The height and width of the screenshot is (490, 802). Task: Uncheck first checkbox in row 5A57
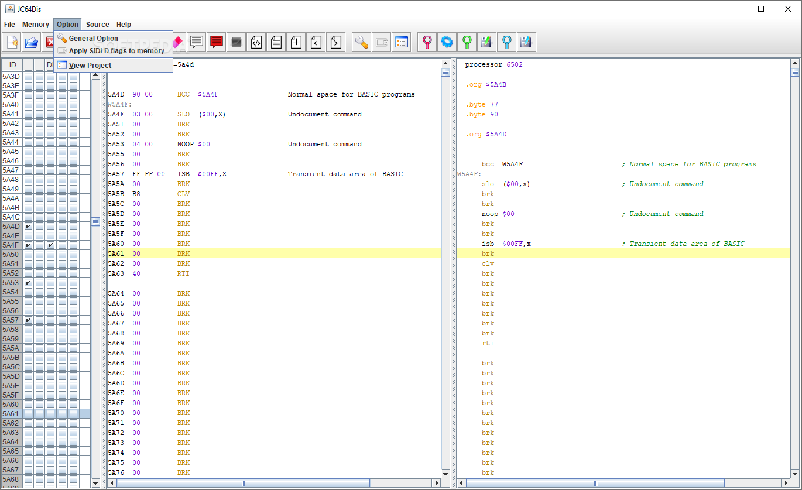(x=28, y=320)
